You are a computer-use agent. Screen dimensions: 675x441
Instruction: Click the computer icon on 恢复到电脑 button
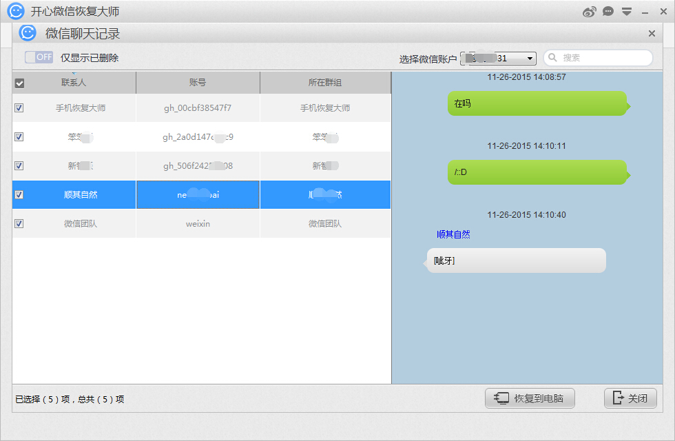[501, 398]
